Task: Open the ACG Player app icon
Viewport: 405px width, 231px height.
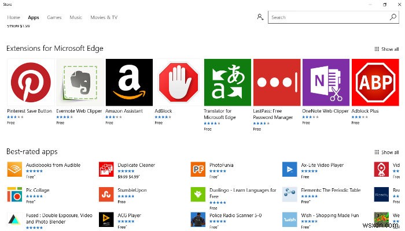Action: 106,219
